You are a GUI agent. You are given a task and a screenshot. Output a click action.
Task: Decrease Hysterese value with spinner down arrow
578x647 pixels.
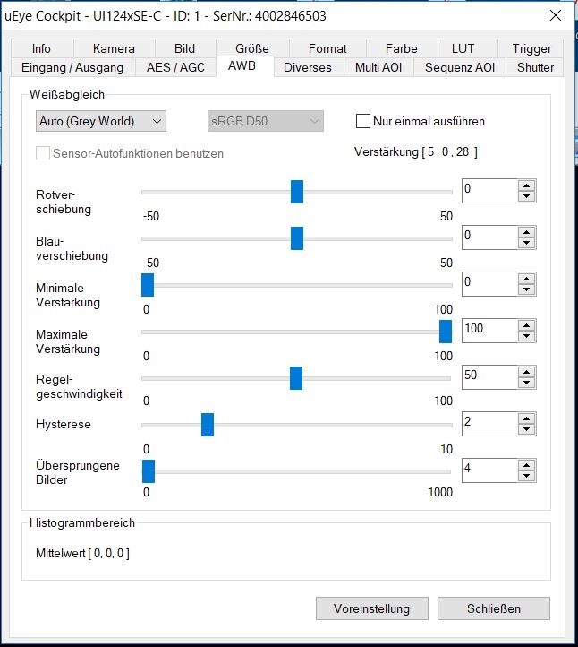(527, 429)
